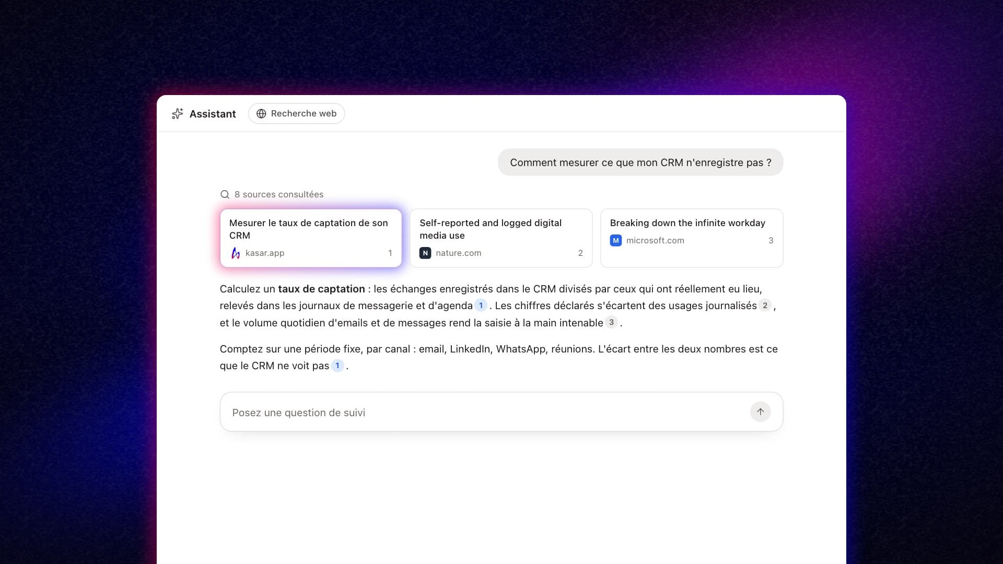
Task: Click the globe icon in Recherche web
Action: click(261, 114)
